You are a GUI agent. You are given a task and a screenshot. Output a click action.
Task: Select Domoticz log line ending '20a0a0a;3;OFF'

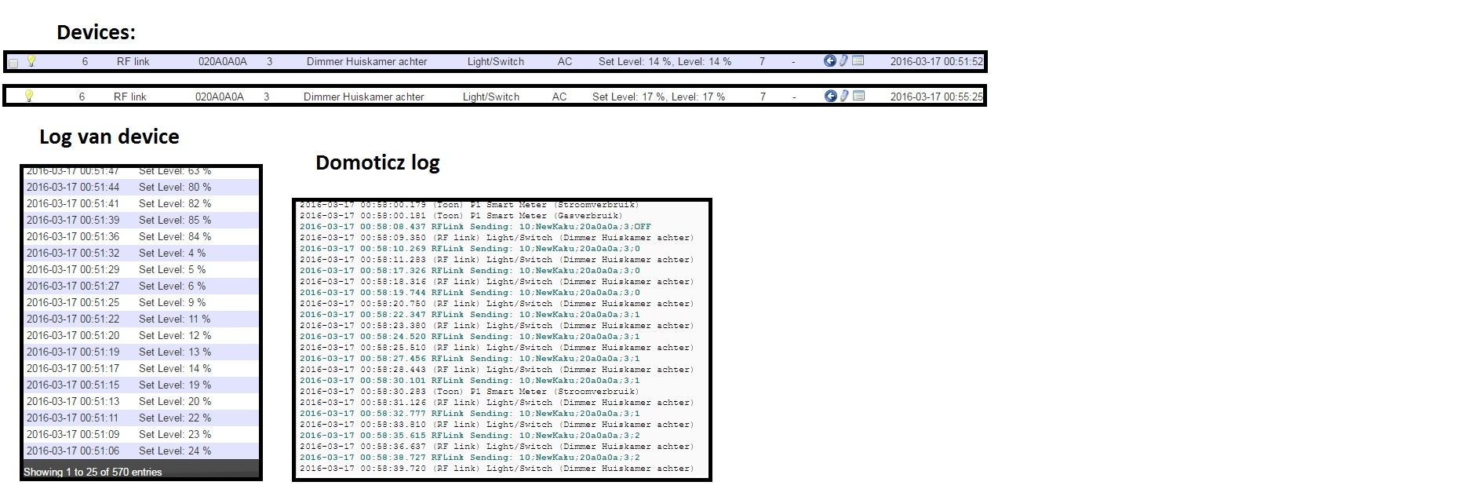[475, 227]
